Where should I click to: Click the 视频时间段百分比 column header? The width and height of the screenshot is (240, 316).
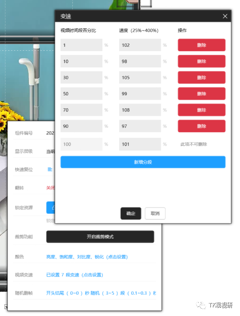click(x=78, y=30)
